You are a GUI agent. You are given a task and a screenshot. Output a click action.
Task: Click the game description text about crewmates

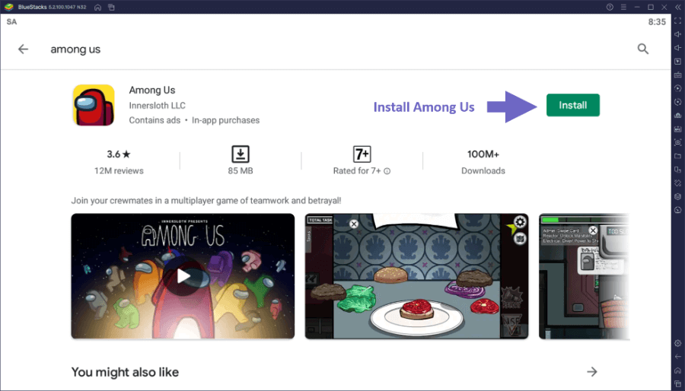206,201
